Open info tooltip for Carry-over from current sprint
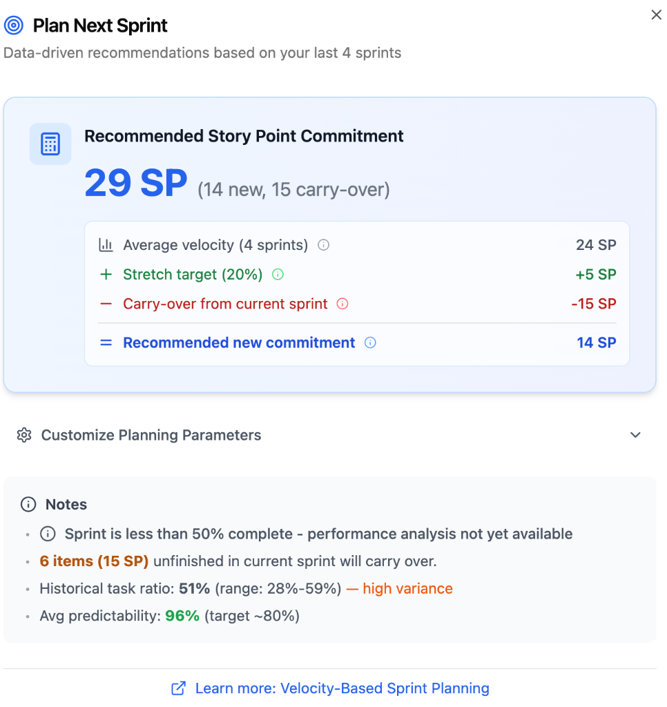667x707 pixels. pyautogui.click(x=342, y=304)
